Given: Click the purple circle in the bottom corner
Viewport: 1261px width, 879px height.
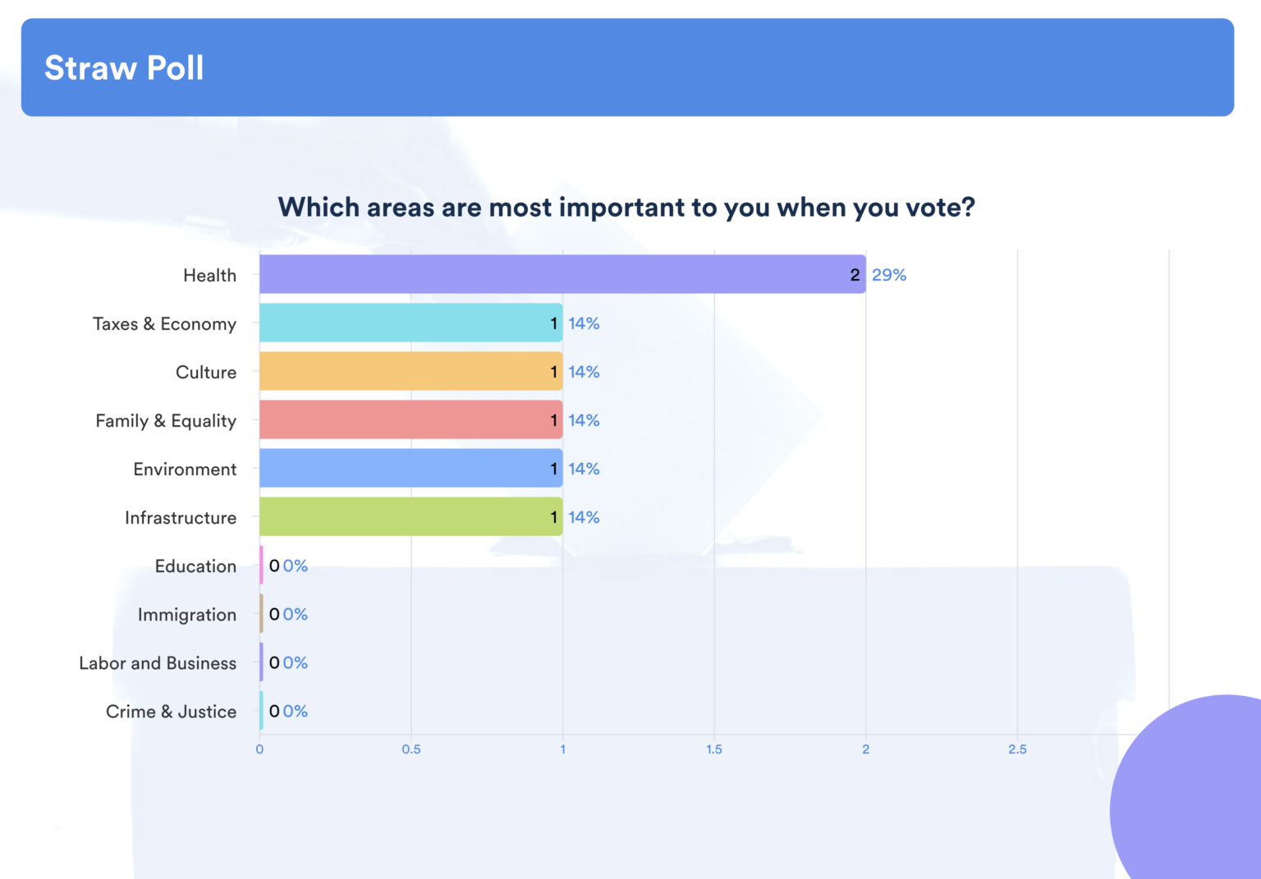Looking at the screenshot, I should pos(1199,796).
